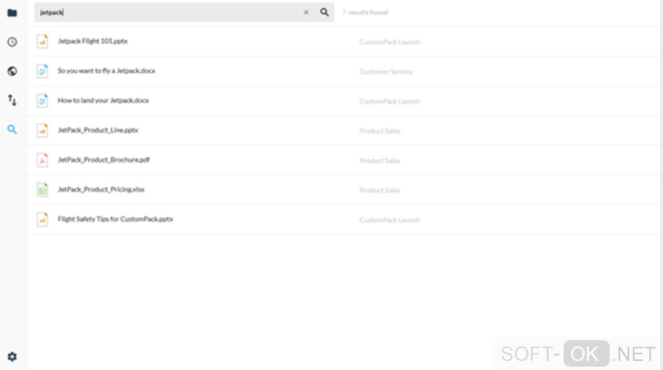663x370 pixels.
Task: Click the globe icon in sidebar
Action: click(12, 71)
